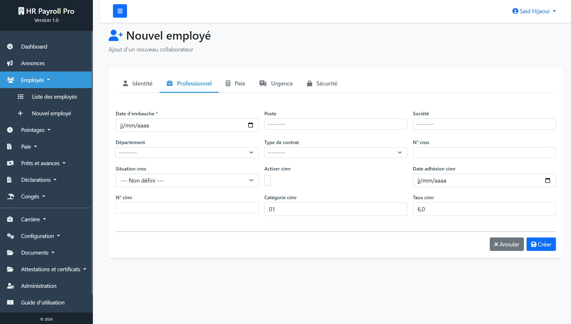Viewport: 571px width, 324px height.
Task: Open Annonces link in sidebar
Action: tap(46, 63)
